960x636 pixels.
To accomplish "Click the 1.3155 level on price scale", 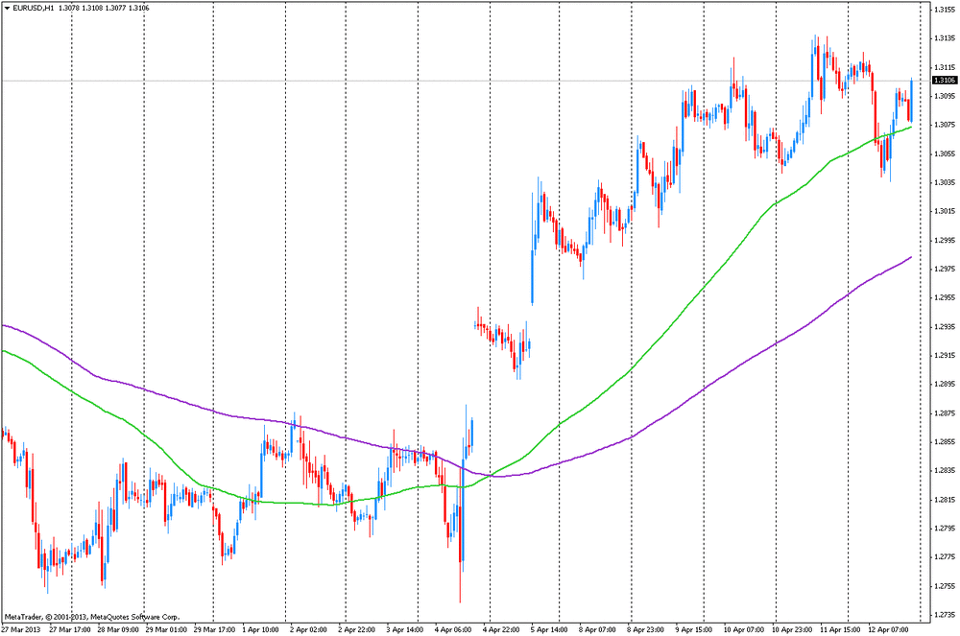I will [x=942, y=10].
